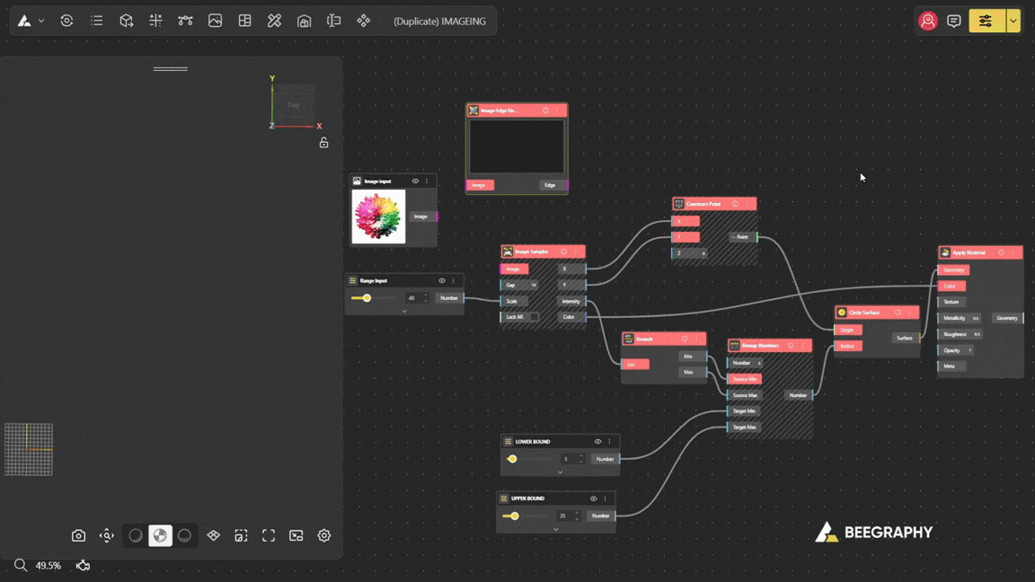Click the Radius input on Circle Surface
The width and height of the screenshot is (1035, 582).
[848, 346]
